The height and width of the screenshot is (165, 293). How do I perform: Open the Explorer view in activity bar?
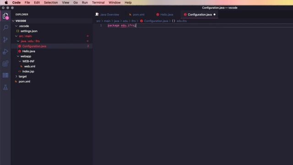tap(5, 16)
